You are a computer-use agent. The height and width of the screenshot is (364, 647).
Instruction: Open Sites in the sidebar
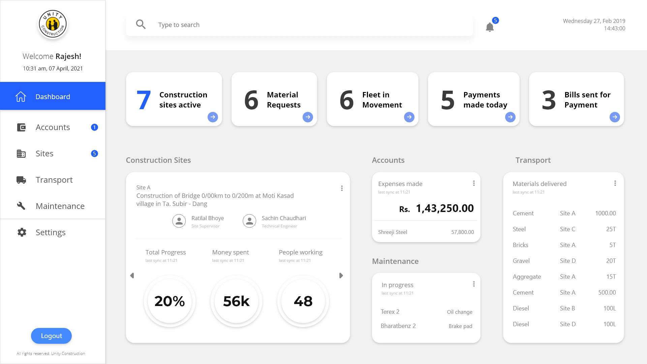point(53,154)
